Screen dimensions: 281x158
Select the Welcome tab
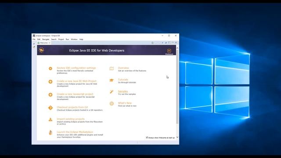point(44,43)
